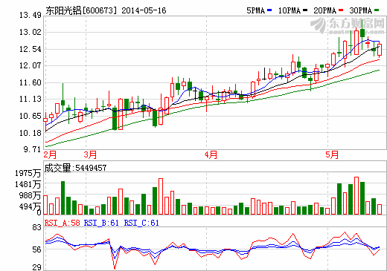Click the 2月 month marker
Image resolution: width=387 pixels, height=271 pixels.
click(x=50, y=155)
